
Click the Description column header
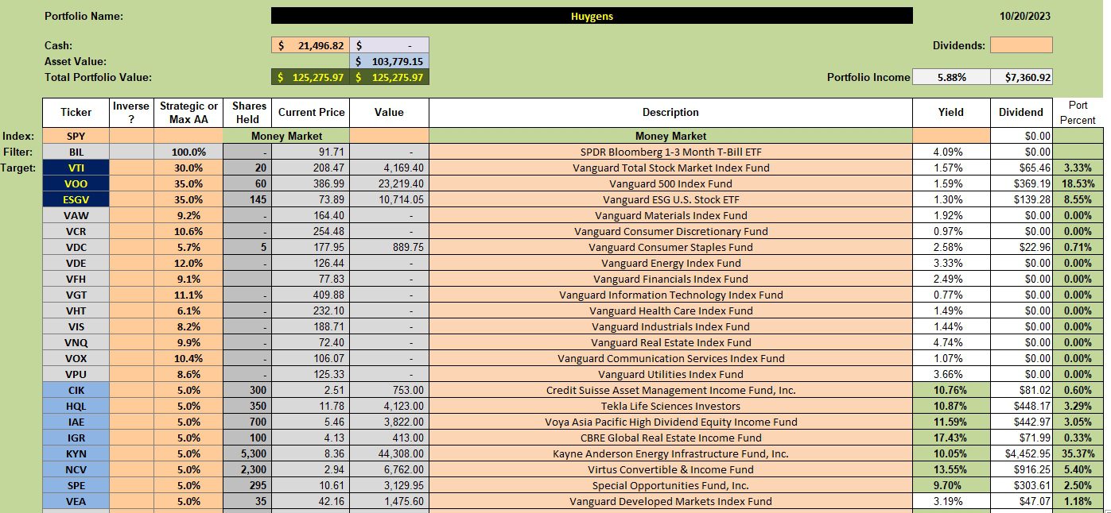coord(670,112)
